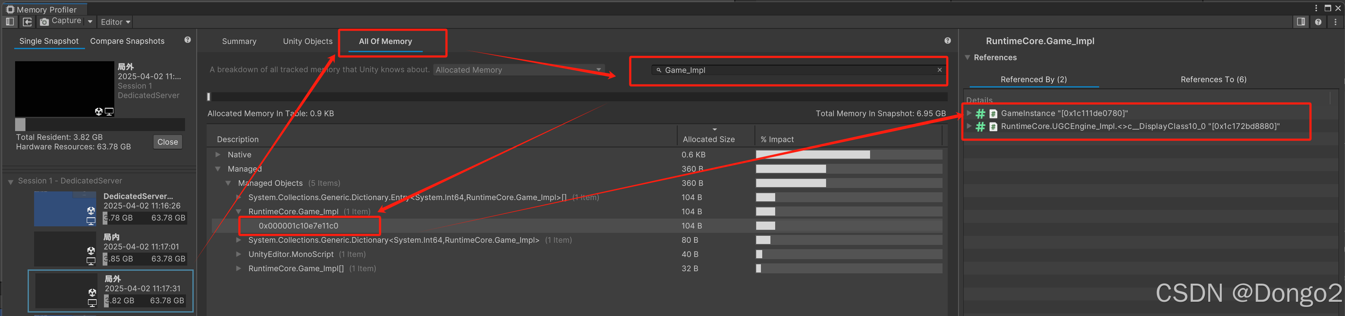
Task: Open the Editor target dropdown
Action: point(115,22)
